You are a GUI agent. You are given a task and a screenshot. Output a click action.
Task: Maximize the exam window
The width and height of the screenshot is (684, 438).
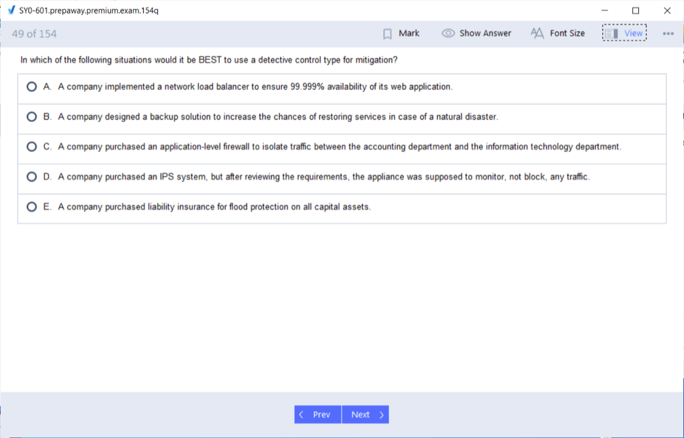coord(636,10)
